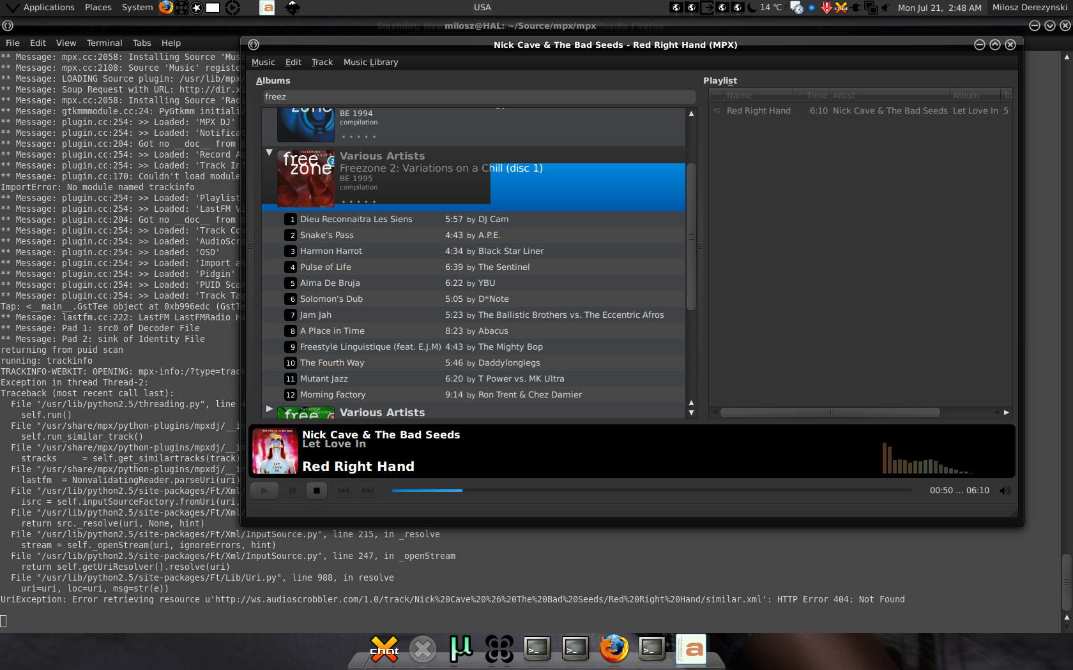The width and height of the screenshot is (1073, 670).
Task: Click the USA keyboard layout indicator
Action: (482, 8)
